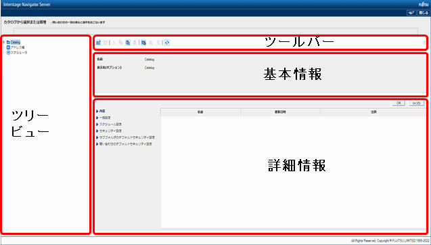Click Catalog value beside 表示名(オプション)
Image resolution: width=431 pixels, height=245 pixels.
[x=150, y=68]
